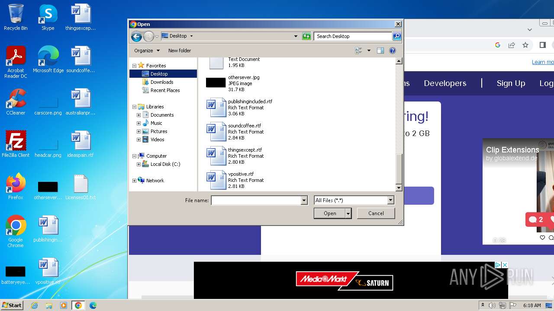Refresh the Desktop folder listing
This screenshot has height=311, width=554.
306,36
